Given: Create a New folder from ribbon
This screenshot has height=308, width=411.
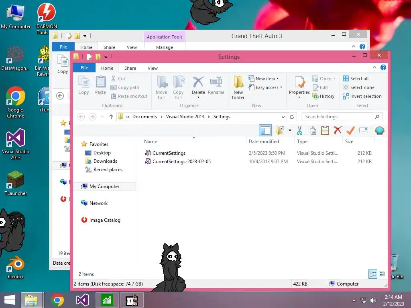Looking at the screenshot, I should tap(238, 88).
